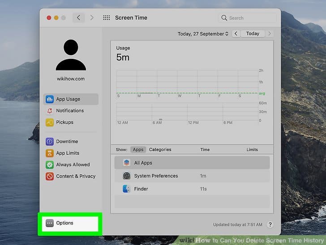Click the All Apps stack icon
326x245 pixels.
(x=126, y=162)
